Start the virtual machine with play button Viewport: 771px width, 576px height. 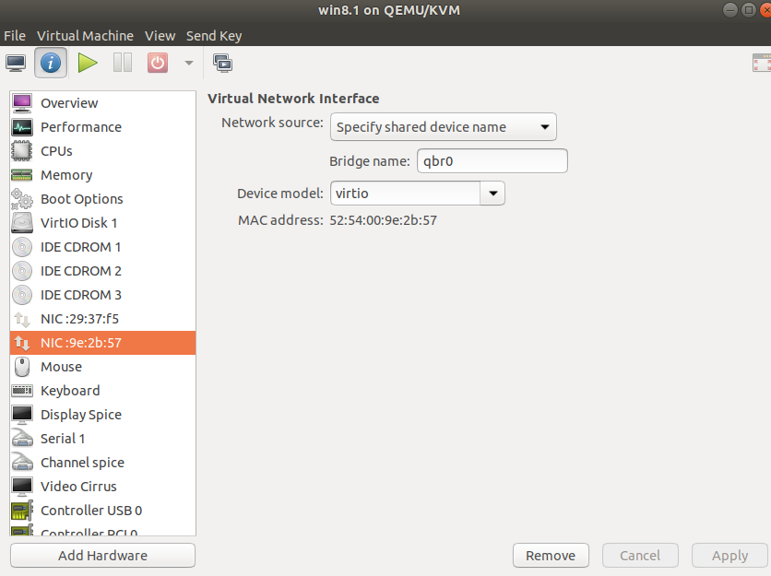point(88,63)
